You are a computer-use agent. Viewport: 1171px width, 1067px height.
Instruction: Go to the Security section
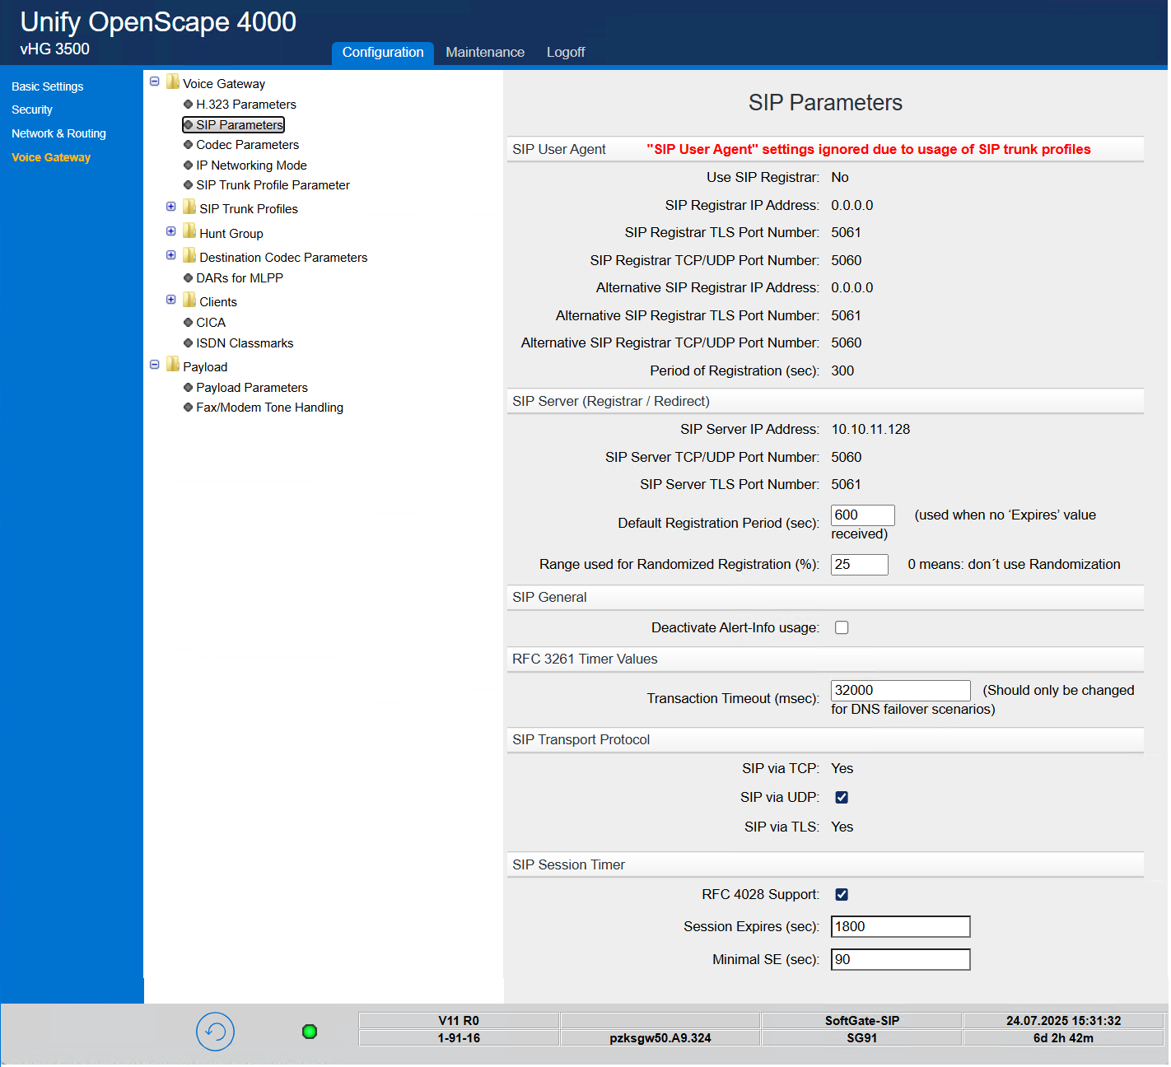pyautogui.click(x=32, y=109)
